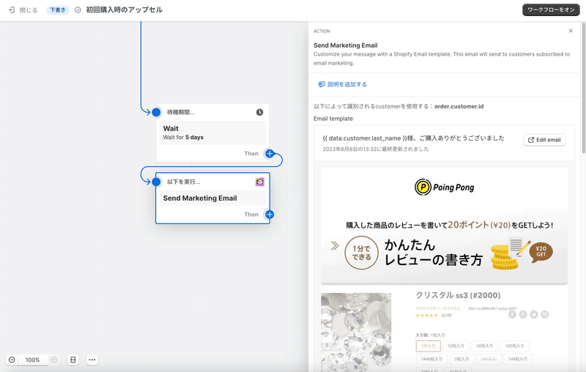Select the Wait for 5 days step

tap(212, 133)
